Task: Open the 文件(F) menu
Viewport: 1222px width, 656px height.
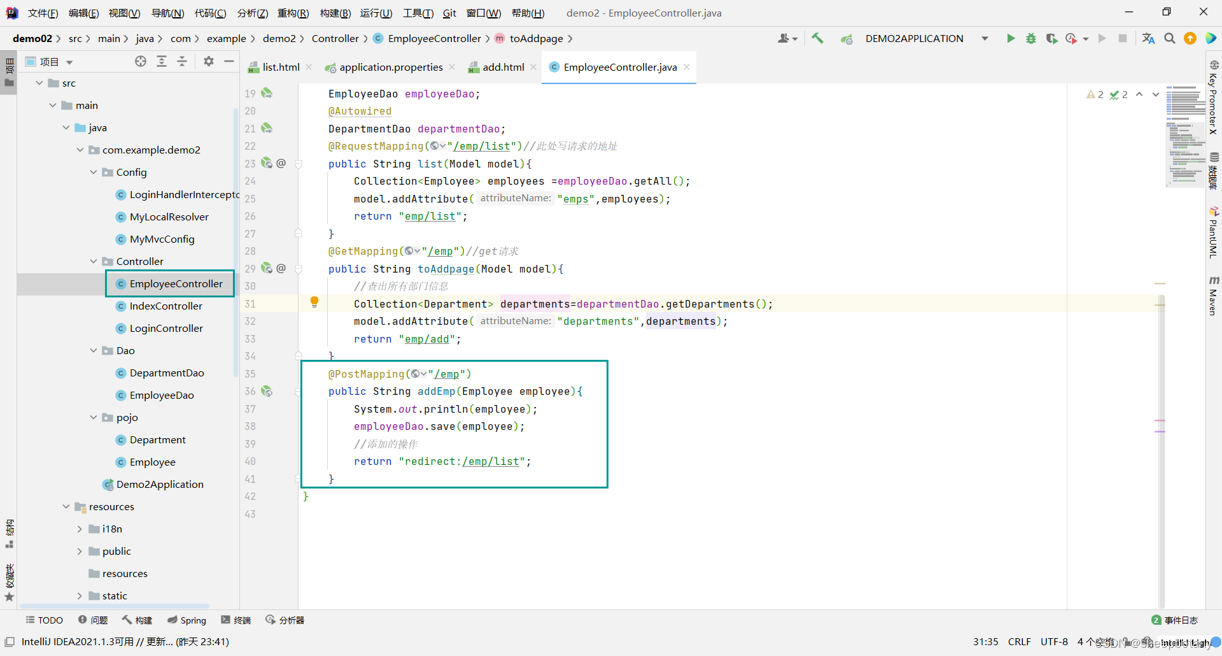Action: tap(43, 13)
